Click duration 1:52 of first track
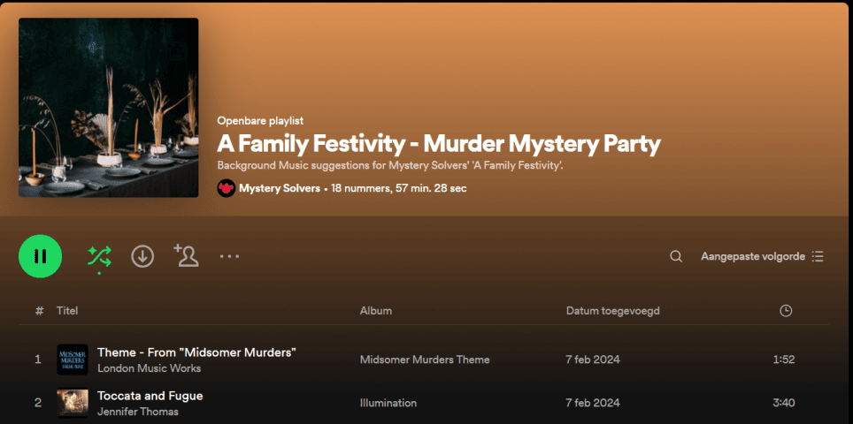This screenshot has height=424, width=853. click(x=784, y=360)
